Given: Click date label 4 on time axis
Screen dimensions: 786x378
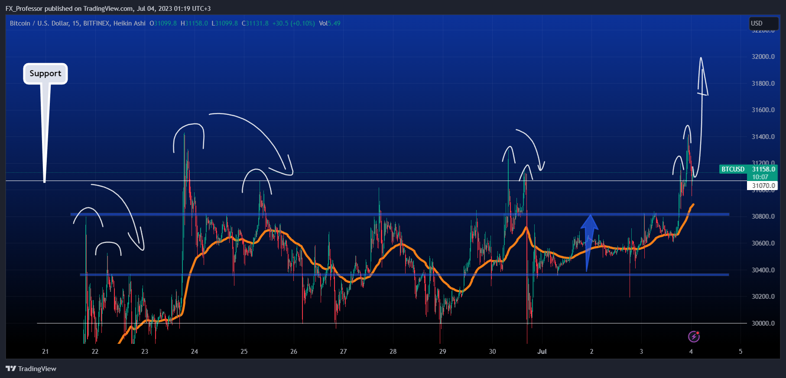Looking at the screenshot, I should [691, 352].
